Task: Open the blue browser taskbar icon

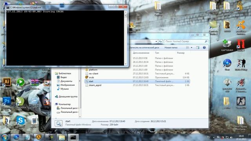Action: [x=16, y=137]
